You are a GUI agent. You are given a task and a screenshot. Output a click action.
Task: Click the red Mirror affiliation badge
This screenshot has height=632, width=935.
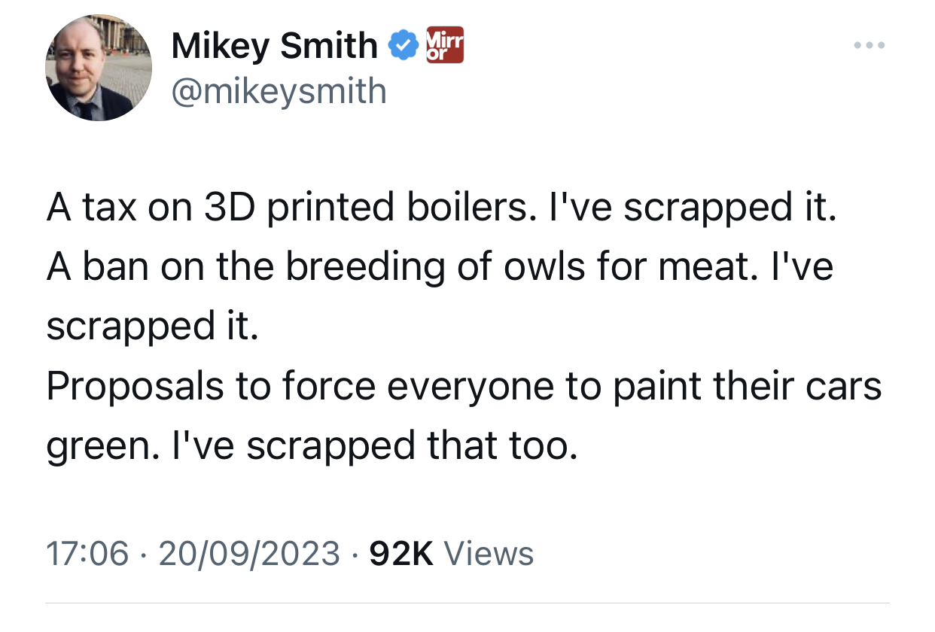pos(444,44)
